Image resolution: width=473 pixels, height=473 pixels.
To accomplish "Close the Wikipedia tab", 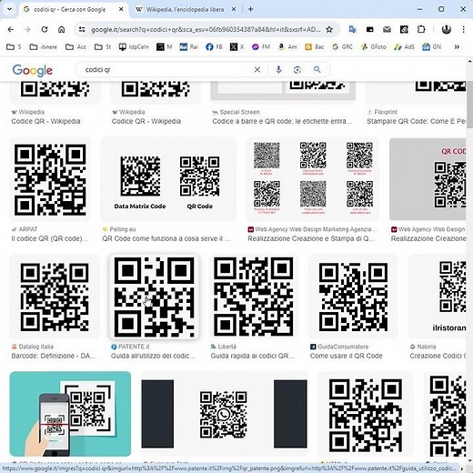I will (234, 9).
